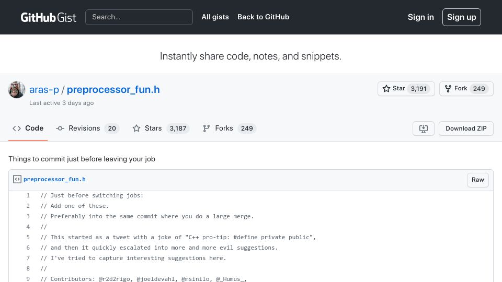Select line number 8
The height and width of the screenshot is (282, 502).
[x=28, y=268]
